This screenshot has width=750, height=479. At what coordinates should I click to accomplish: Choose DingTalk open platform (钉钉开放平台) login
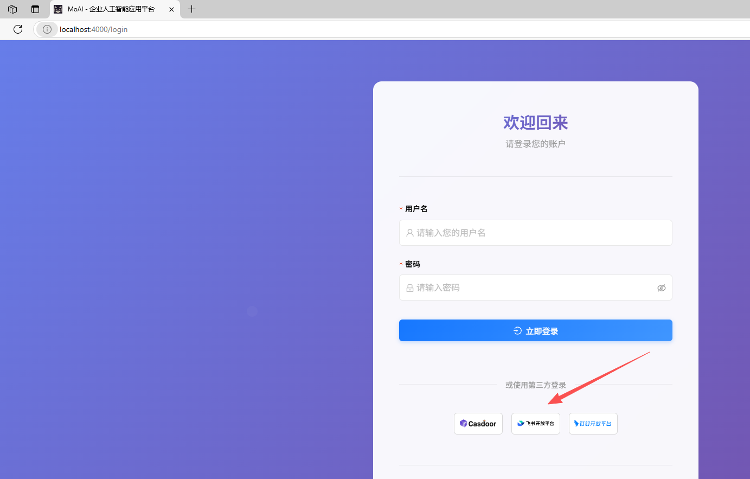tap(593, 424)
